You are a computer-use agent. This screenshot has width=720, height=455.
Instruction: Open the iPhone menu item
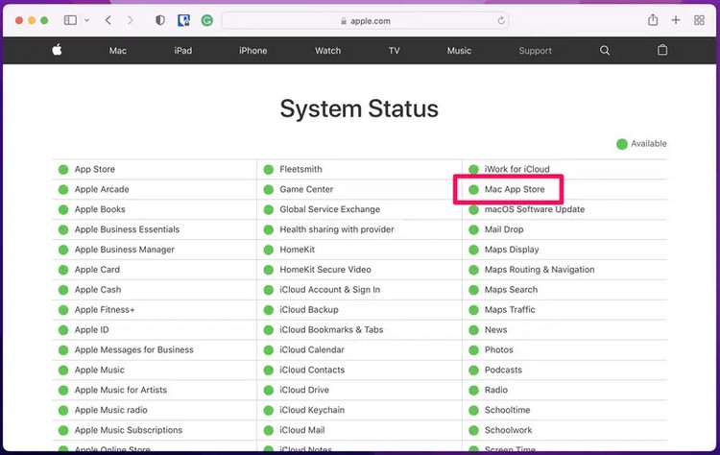[x=253, y=51]
